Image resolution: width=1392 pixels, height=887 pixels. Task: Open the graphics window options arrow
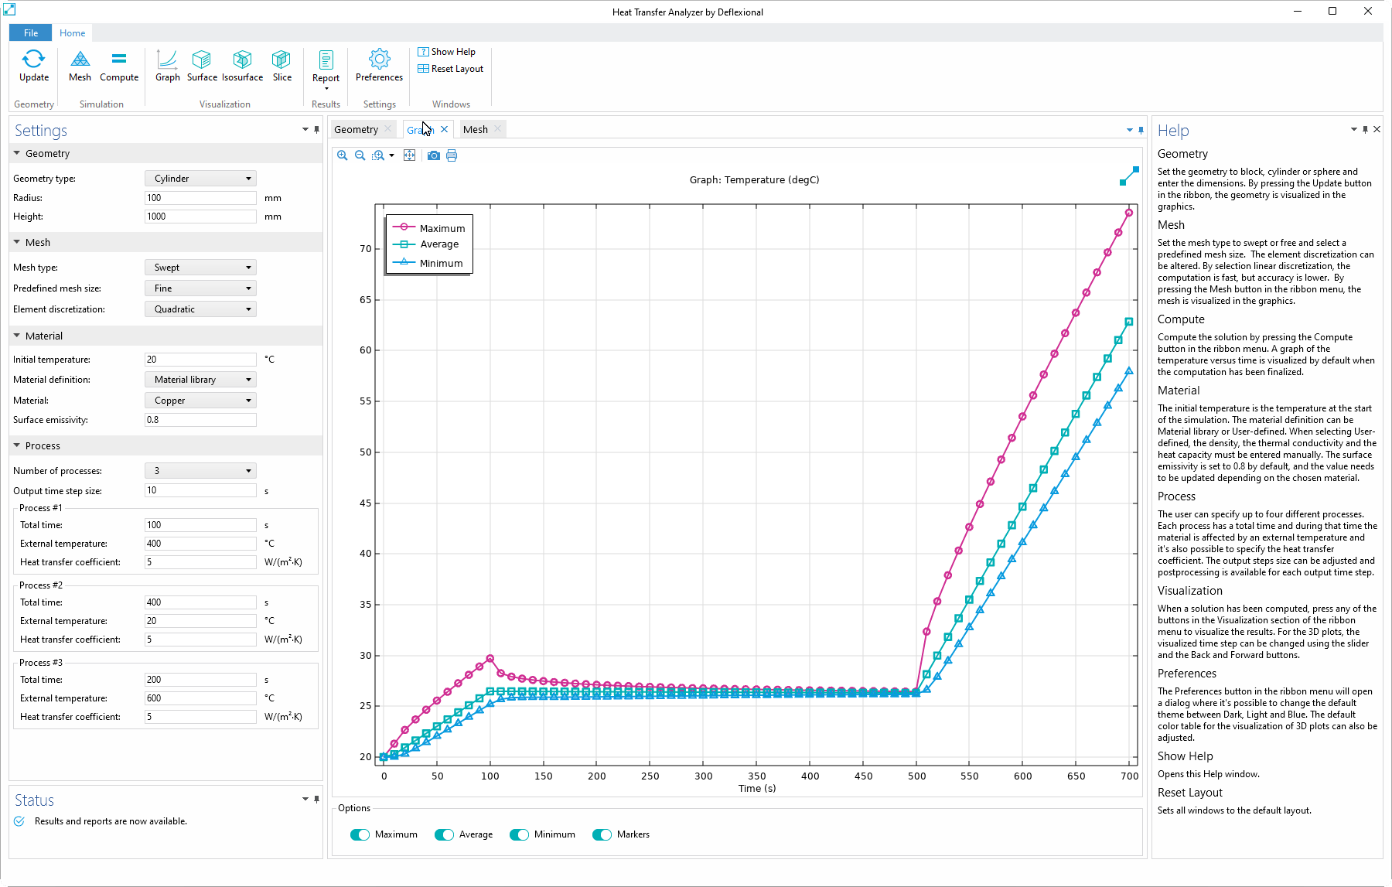point(1130,130)
